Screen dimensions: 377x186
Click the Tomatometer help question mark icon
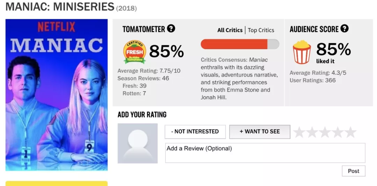click(x=171, y=29)
